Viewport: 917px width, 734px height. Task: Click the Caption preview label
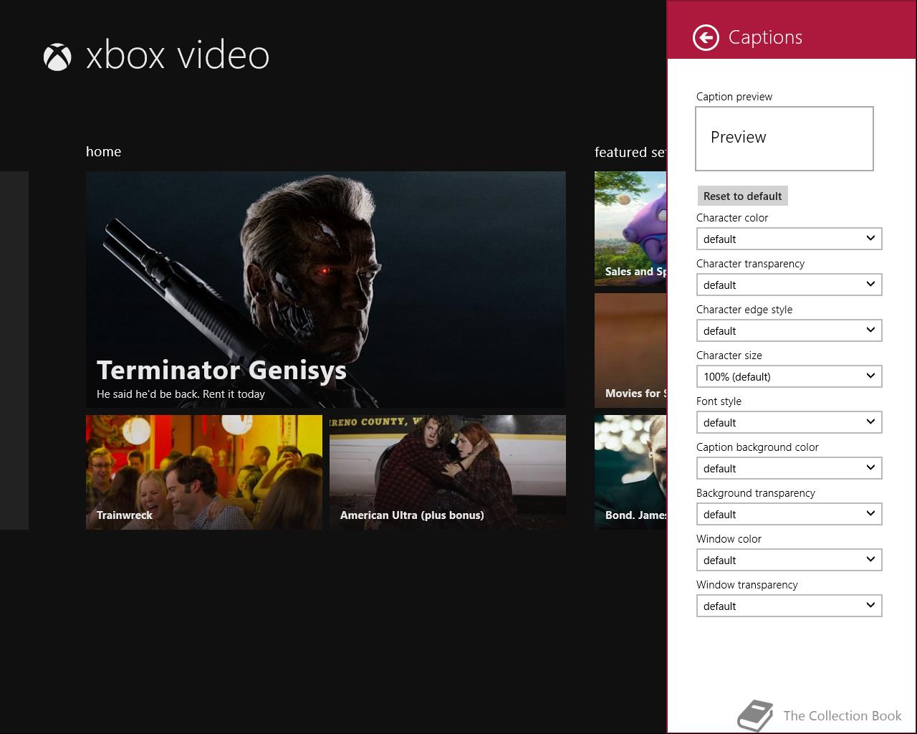point(734,97)
